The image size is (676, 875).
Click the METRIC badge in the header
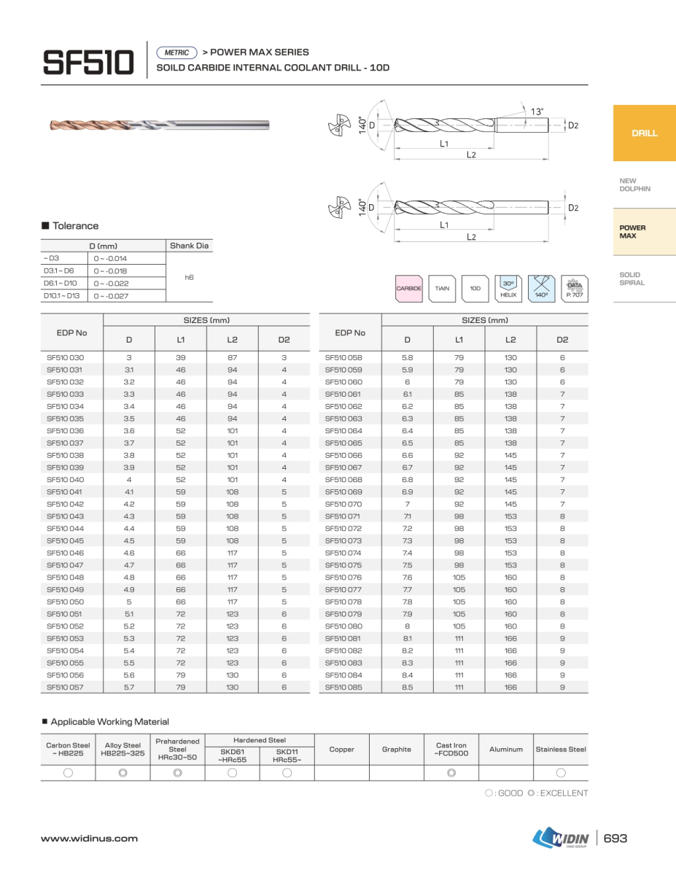177,52
